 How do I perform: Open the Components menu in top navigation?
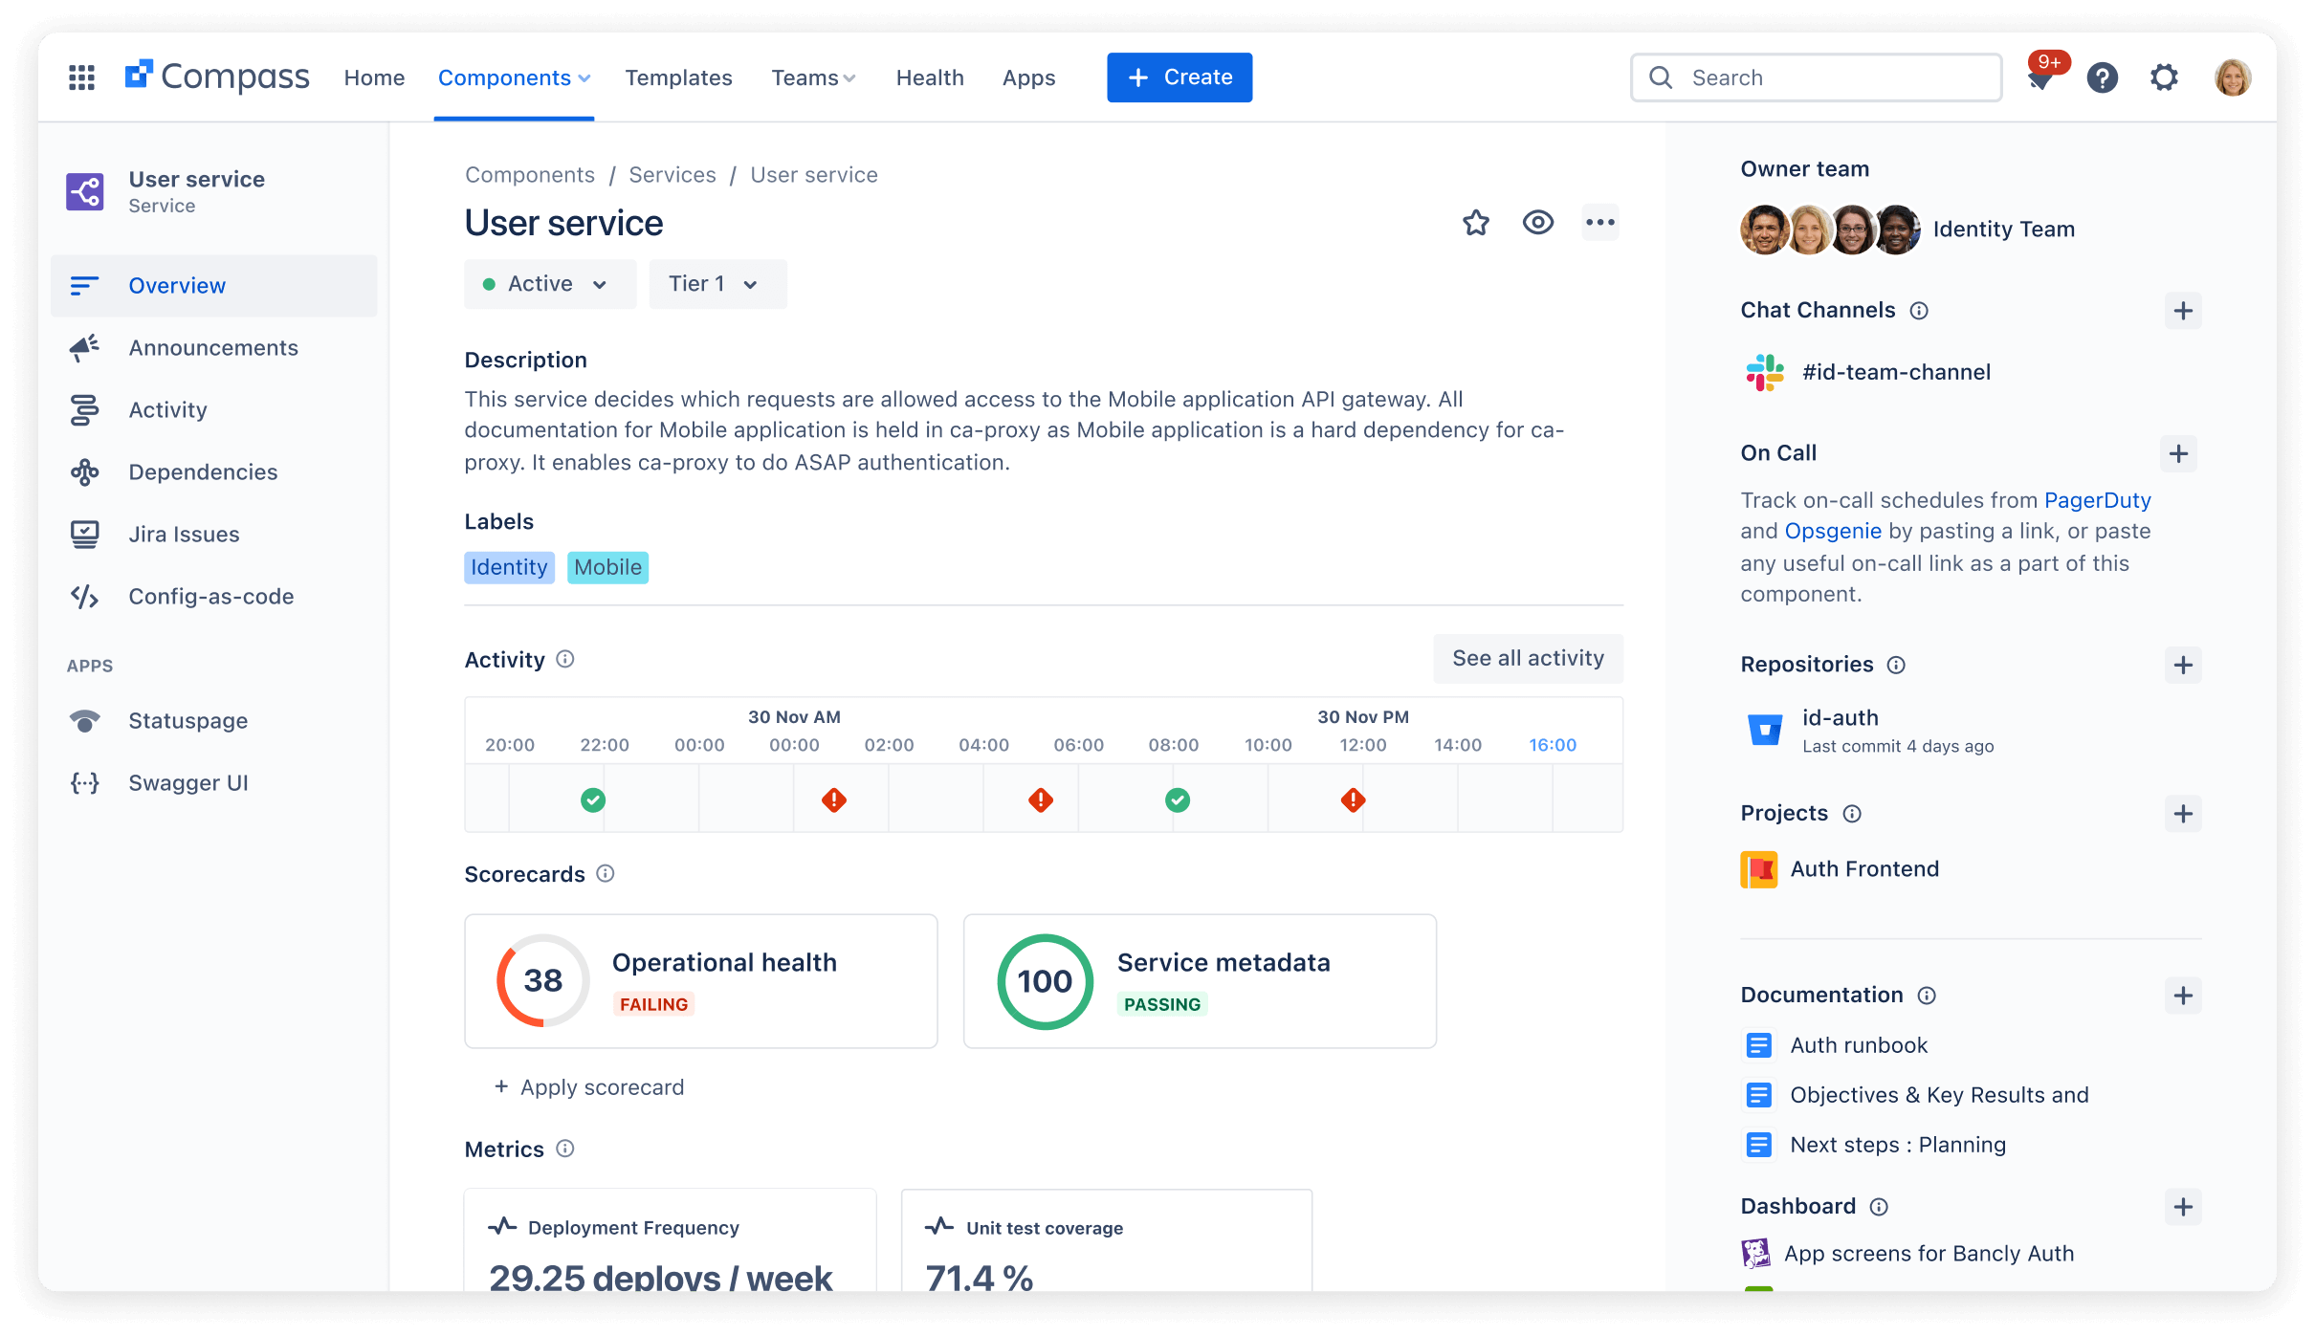point(513,77)
